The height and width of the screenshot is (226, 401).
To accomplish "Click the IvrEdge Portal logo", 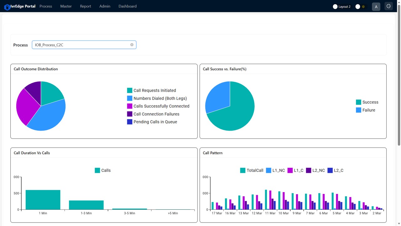I will pyautogui.click(x=19, y=6).
